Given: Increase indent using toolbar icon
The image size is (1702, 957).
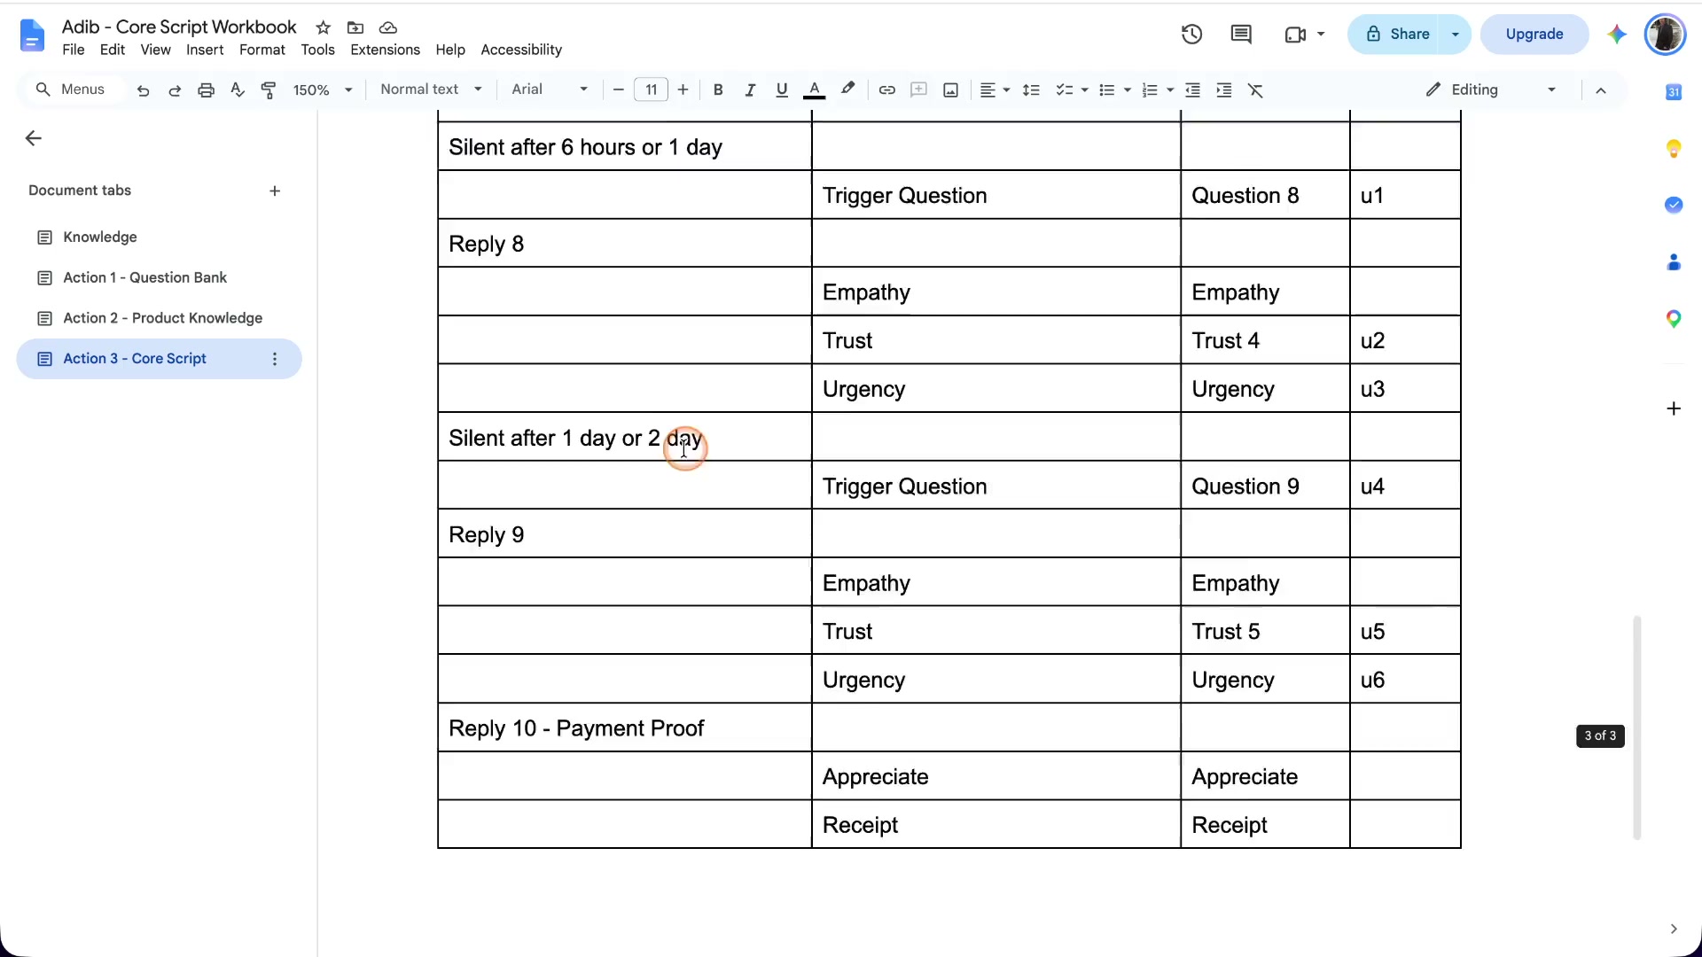Looking at the screenshot, I should [1224, 89].
